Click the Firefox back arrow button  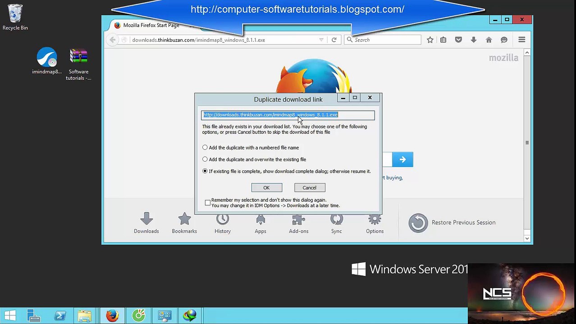click(113, 40)
